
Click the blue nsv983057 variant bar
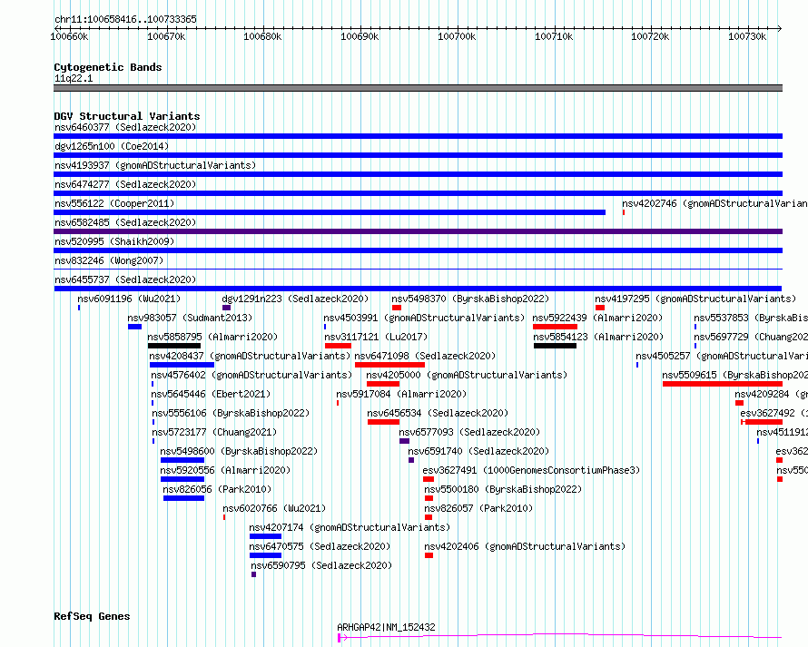134,327
